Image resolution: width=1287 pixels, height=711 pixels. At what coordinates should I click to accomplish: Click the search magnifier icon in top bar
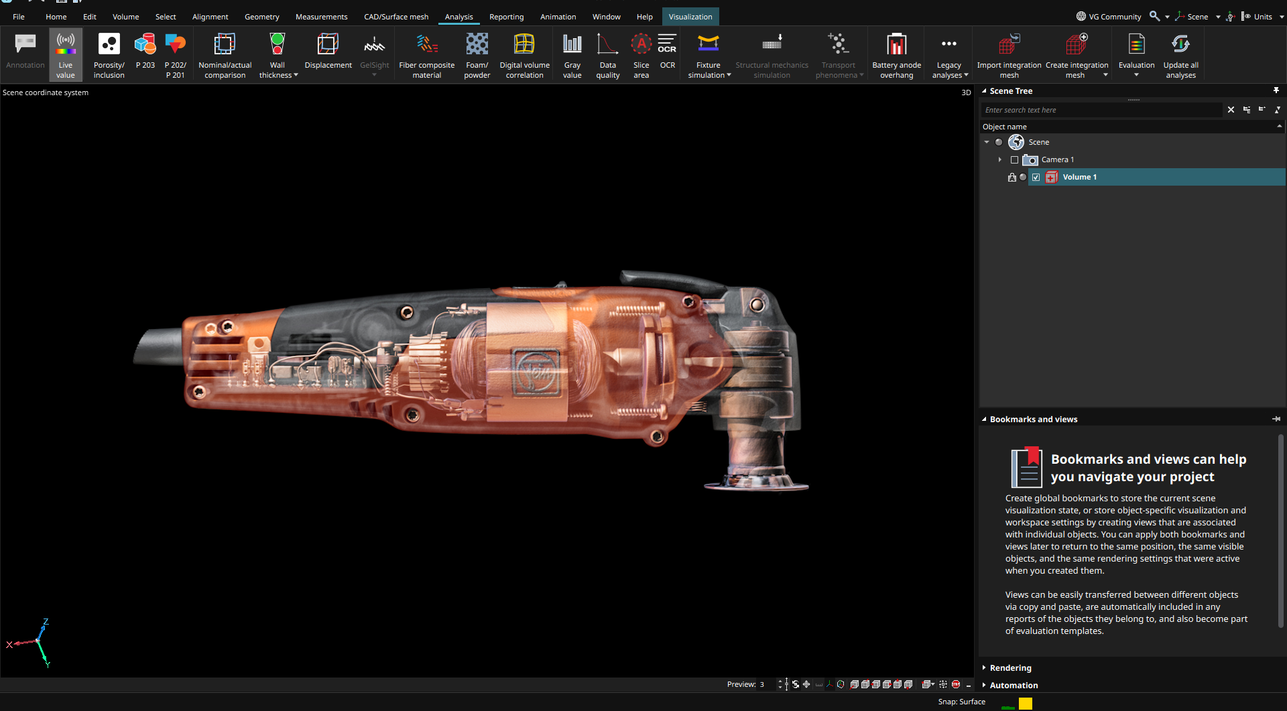1154,16
